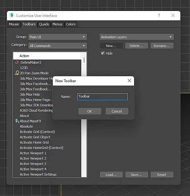Click the 2D Pan Zoom Mode magnifier icon
This screenshot has width=190, height=196.
(17, 73)
